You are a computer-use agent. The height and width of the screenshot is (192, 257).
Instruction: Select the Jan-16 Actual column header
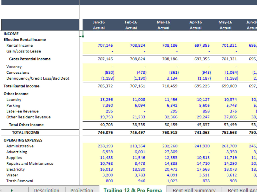point(99,24)
